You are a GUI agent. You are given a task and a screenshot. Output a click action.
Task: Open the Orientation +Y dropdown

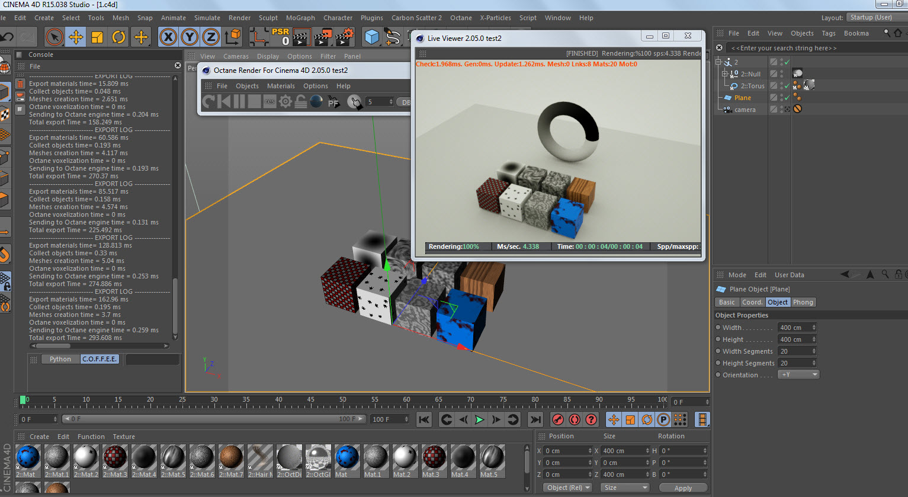[x=798, y=374]
